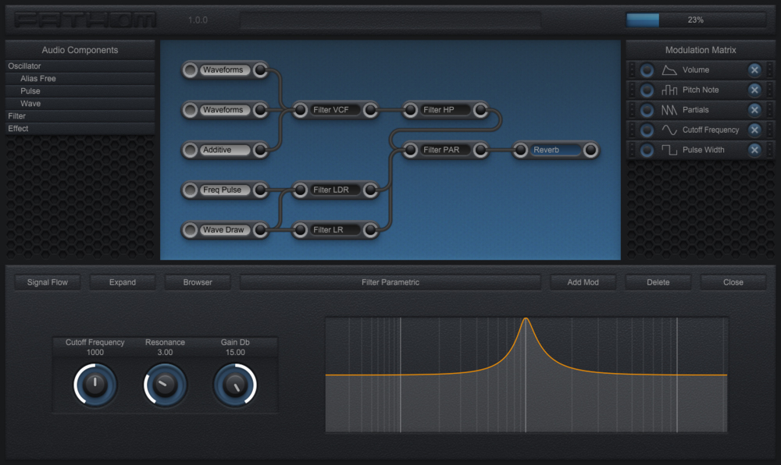The image size is (781, 465).
Task: Click the Reverb node input port
Action: [x=520, y=150]
